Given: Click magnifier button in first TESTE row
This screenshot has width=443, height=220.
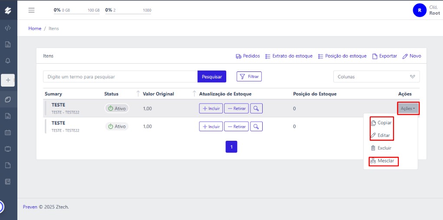Looking at the screenshot, I should [x=257, y=108].
